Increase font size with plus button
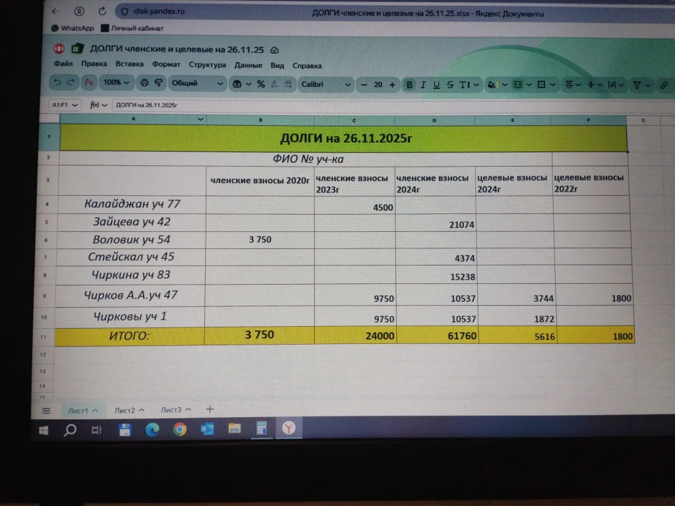 392,84
